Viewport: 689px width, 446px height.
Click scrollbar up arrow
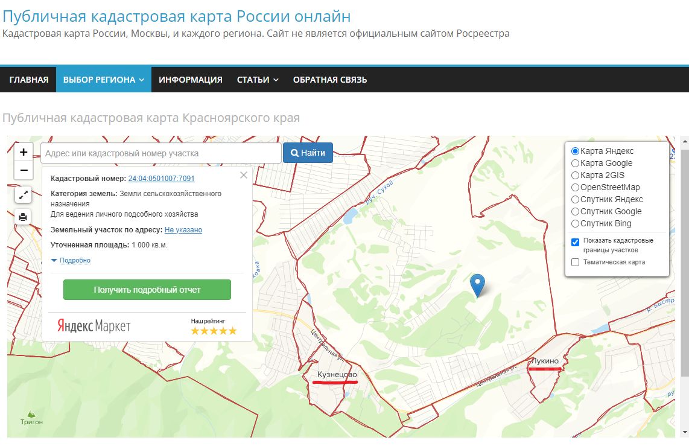(x=685, y=142)
